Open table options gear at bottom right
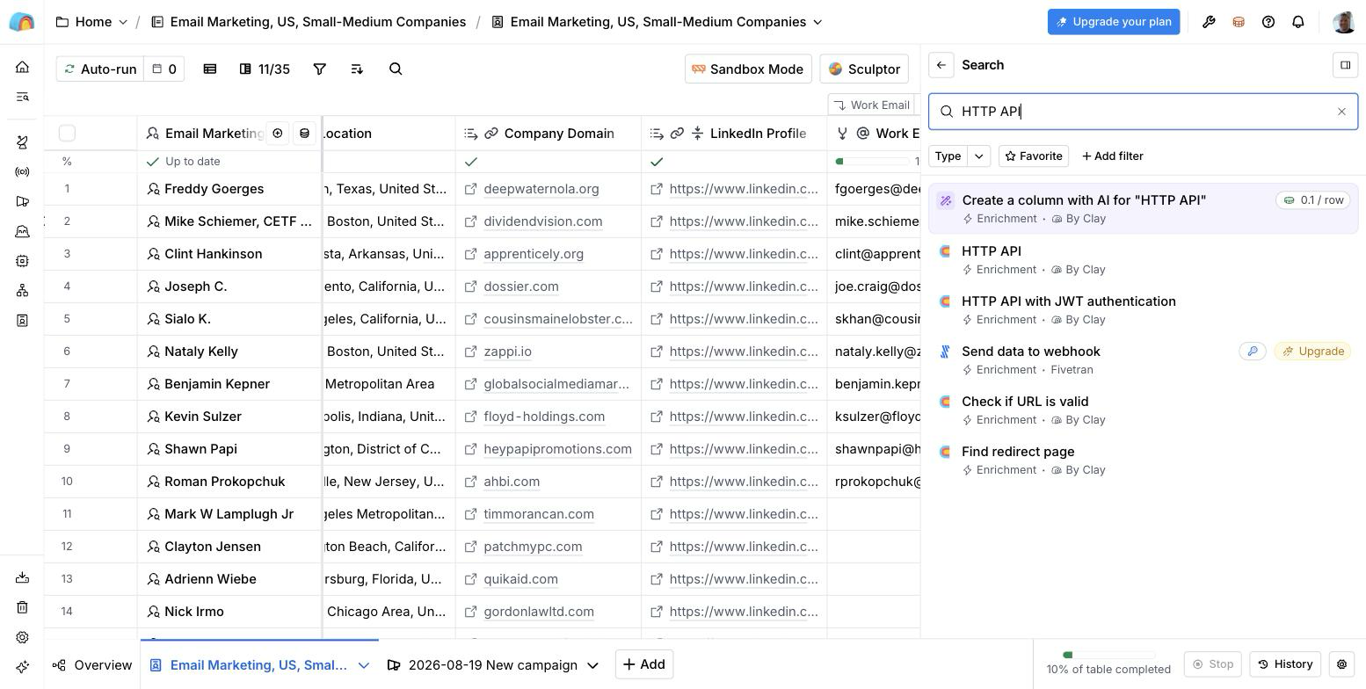Viewport: 1366px width, 689px height. 1342,664
